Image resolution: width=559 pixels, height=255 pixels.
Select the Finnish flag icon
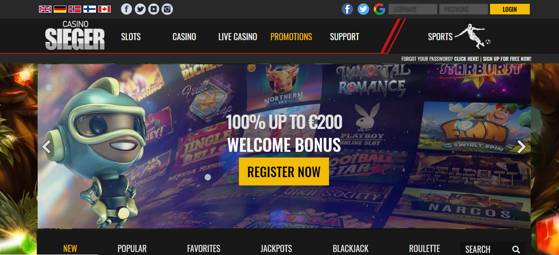coord(90,9)
